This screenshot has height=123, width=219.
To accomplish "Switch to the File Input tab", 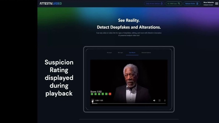I will point(109,52).
